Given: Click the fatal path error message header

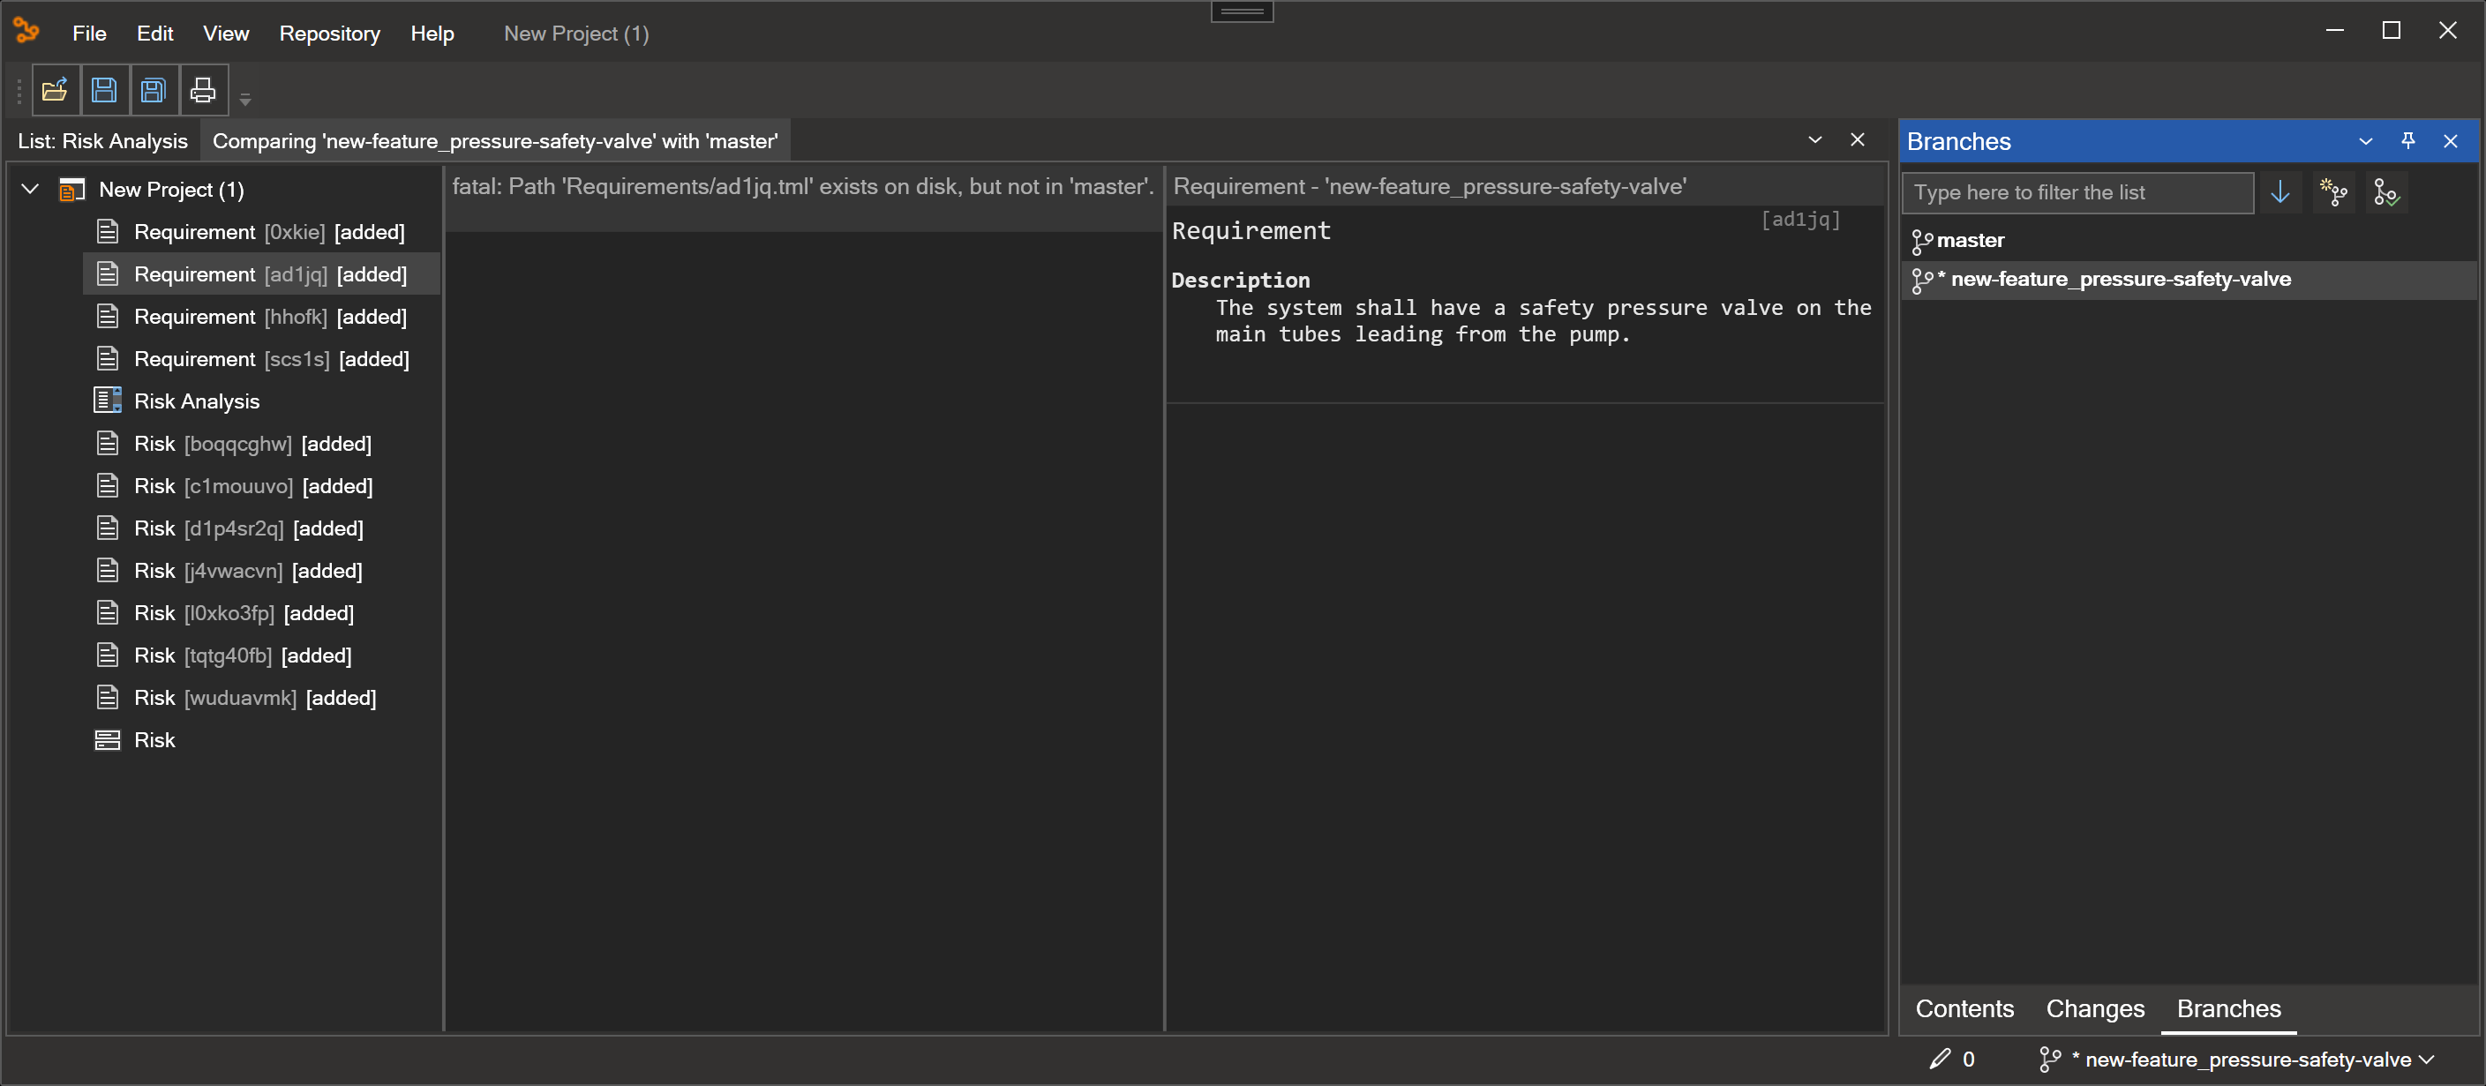Looking at the screenshot, I should tap(803, 187).
